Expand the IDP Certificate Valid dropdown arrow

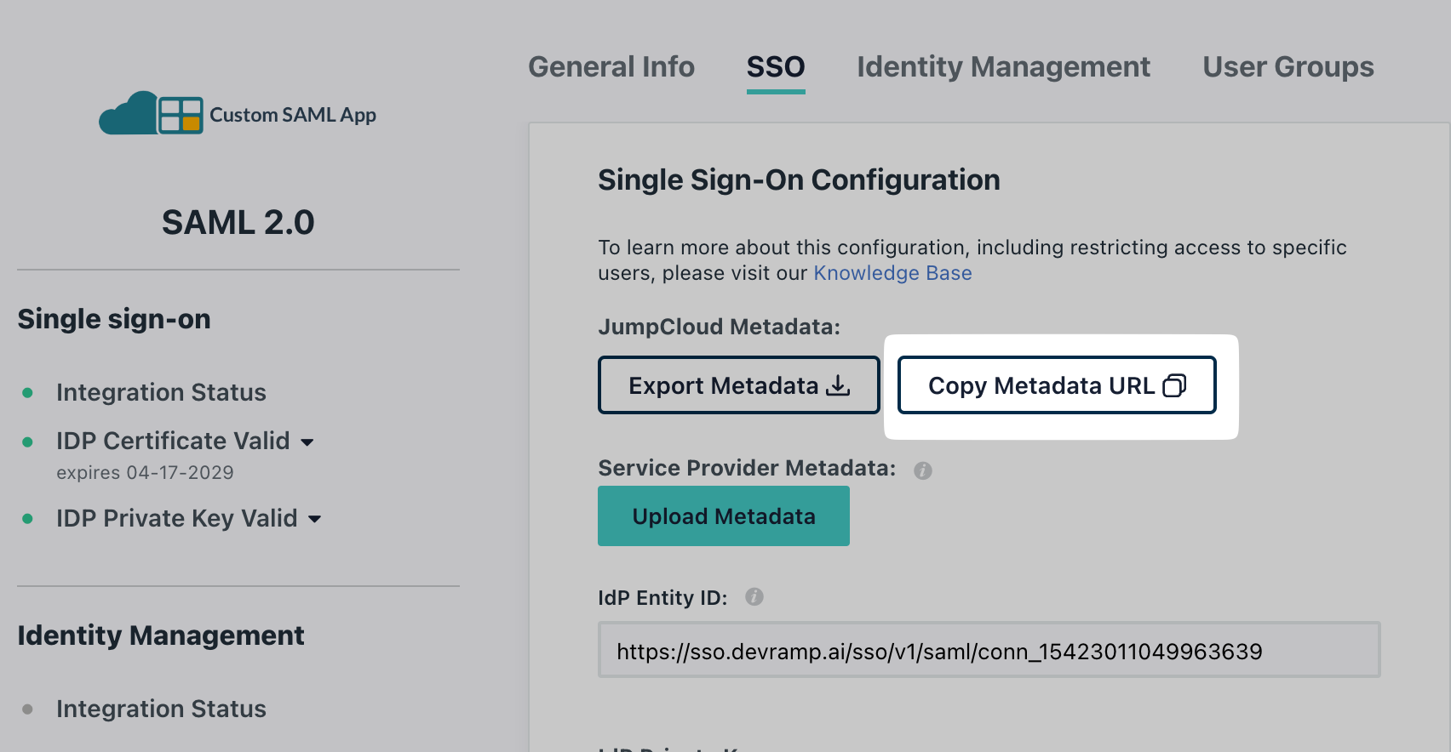pyautogui.click(x=307, y=442)
